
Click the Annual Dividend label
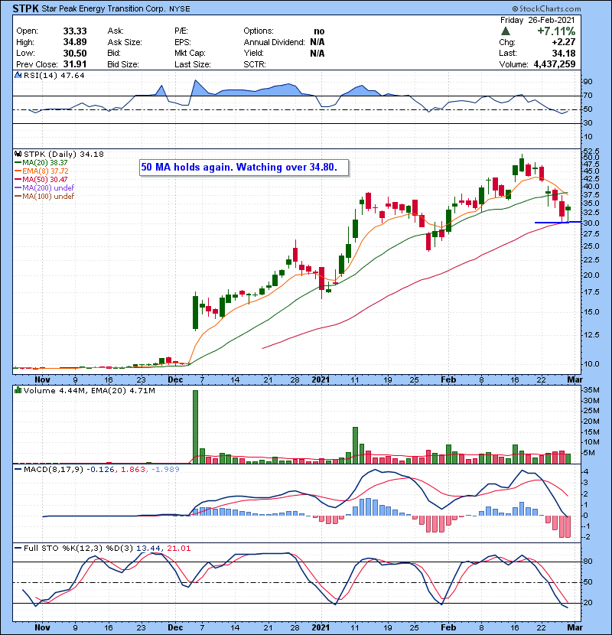point(274,42)
